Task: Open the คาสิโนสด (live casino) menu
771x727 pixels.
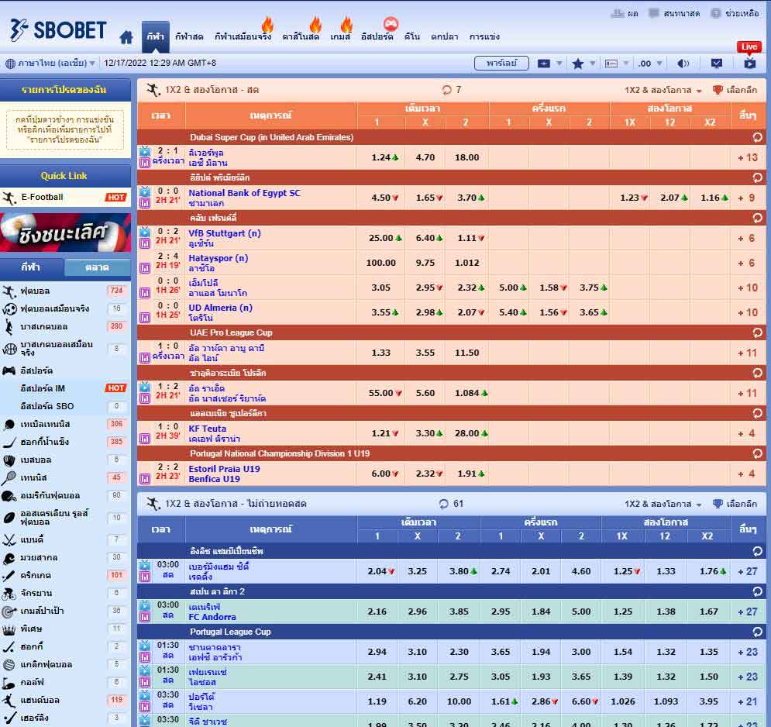Action: pyautogui.click(x=301, y=36)
